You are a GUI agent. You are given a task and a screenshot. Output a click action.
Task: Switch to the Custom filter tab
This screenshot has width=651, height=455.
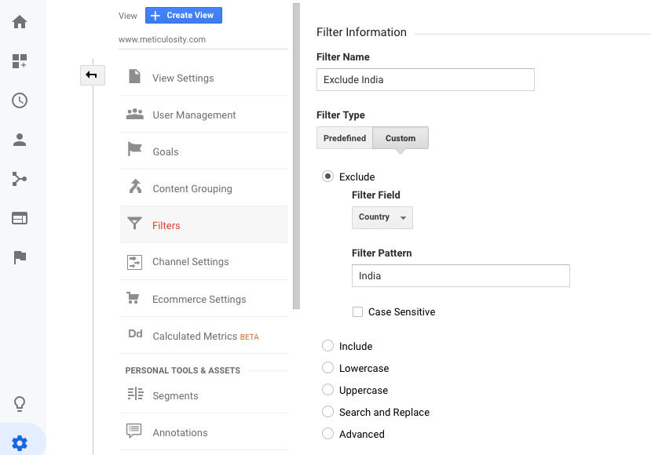[400, 137]
